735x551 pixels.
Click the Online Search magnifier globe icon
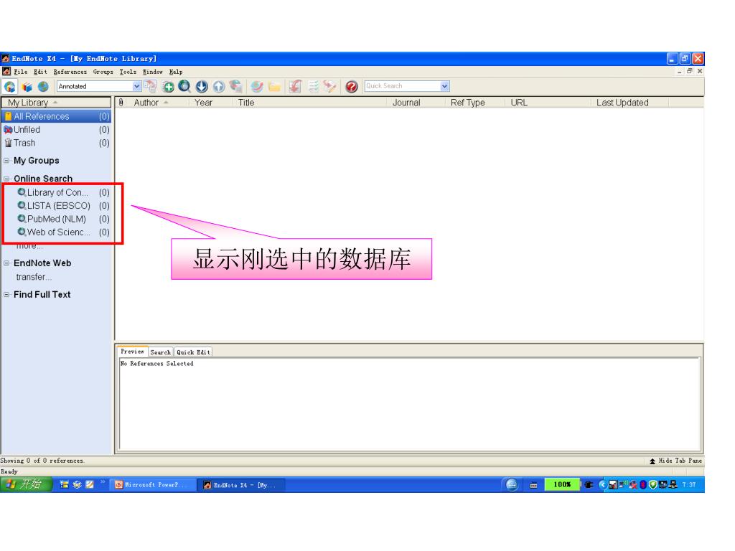(184, 87)
